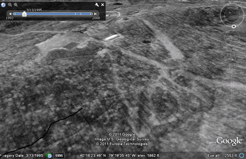This screenshot has width=246, height=159.
Task: Open the time slider options wrench
Action: tap(97, 5)
